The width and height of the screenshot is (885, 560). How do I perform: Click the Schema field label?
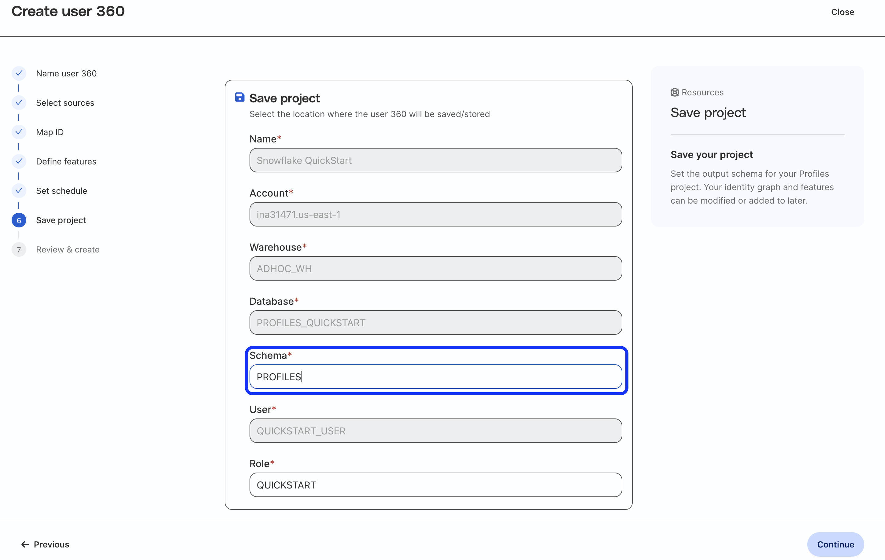[271, 355]
